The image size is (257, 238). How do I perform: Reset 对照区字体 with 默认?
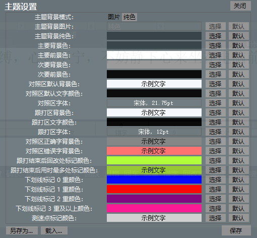click(239, 103)
